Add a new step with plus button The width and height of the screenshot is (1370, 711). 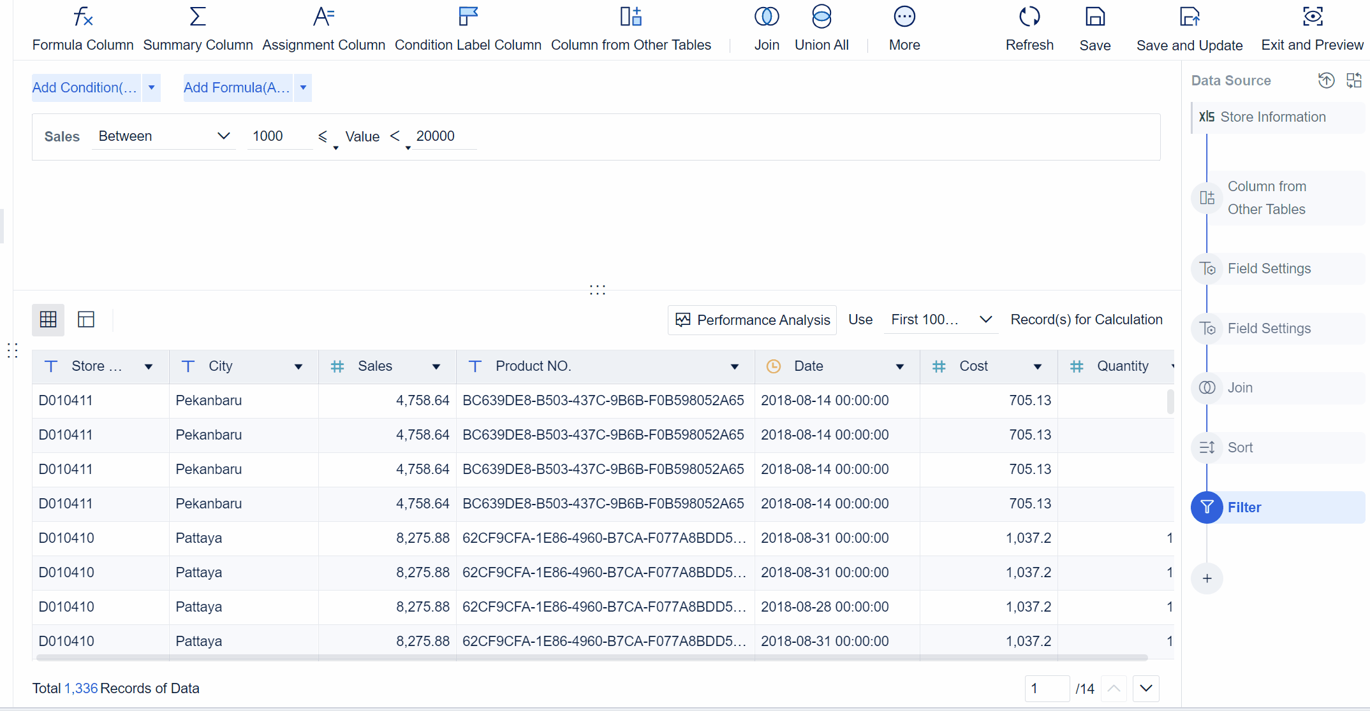(1207, 578)
